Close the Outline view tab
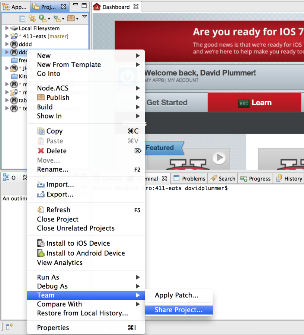 pos(25,177)
